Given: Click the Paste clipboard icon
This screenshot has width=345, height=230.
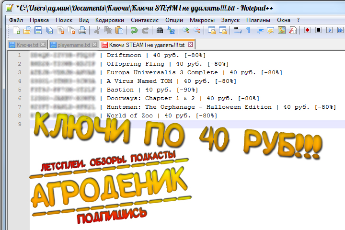Looking at the screenshot, I should [x=119, y=30].
